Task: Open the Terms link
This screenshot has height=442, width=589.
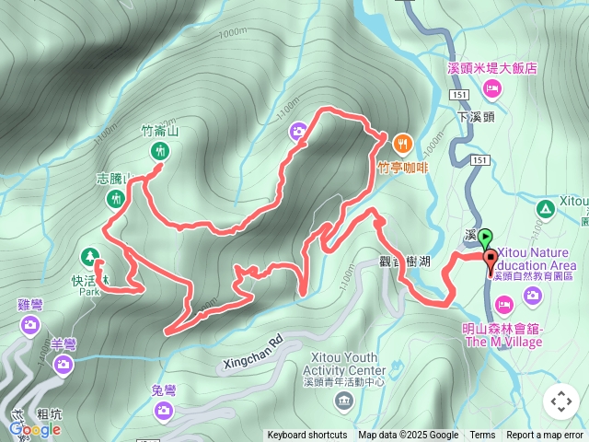Action: 482,436
